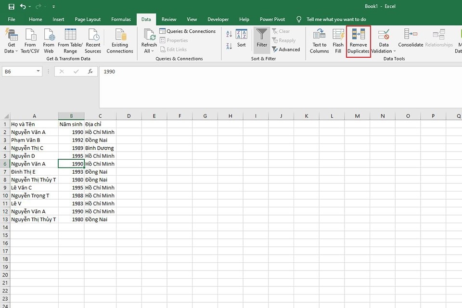Undo the last action
Screen dimensions: 462x308
tap(23, 6)
